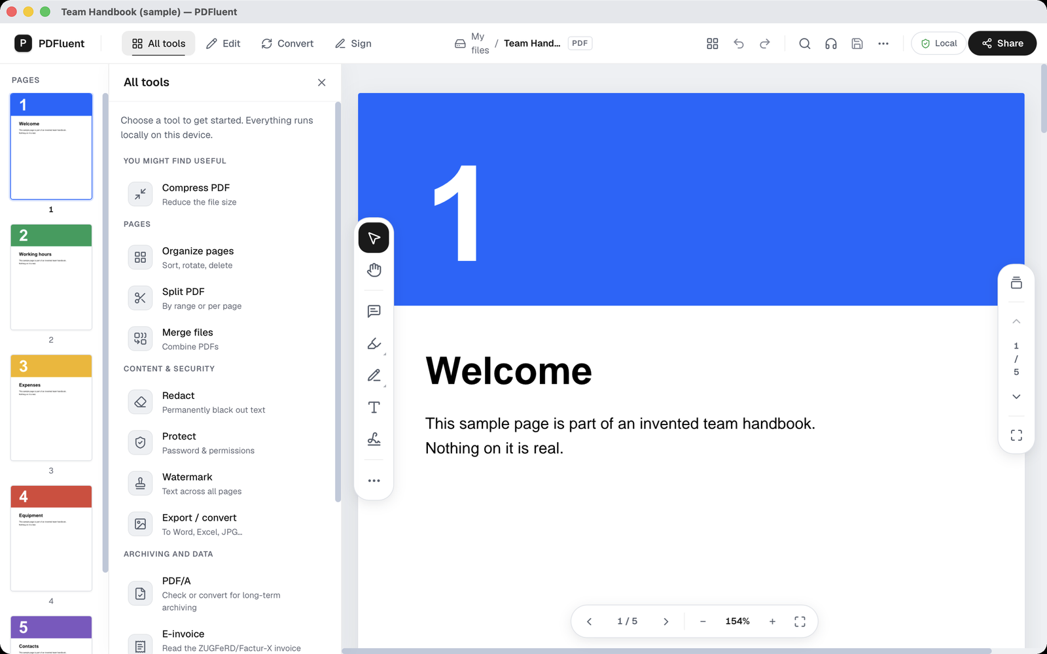Go to next page in right rail
This screenshot has height=654, width=1047.
pyautogui.click(x=1016, y=396)
